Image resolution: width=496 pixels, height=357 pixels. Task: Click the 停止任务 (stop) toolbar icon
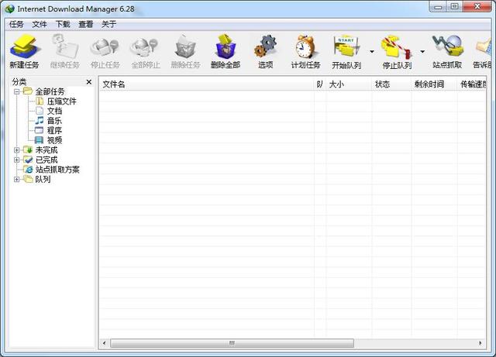click(105, 51)
